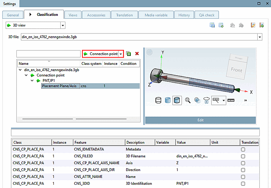Screen dimensions: 271x188
Task: Select the ruler measurement tool
Action: (x=231, y=100)
